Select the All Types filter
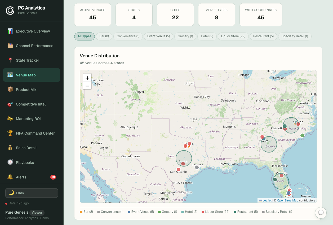The height and width of the screenshot is (225, 333). 85,36
